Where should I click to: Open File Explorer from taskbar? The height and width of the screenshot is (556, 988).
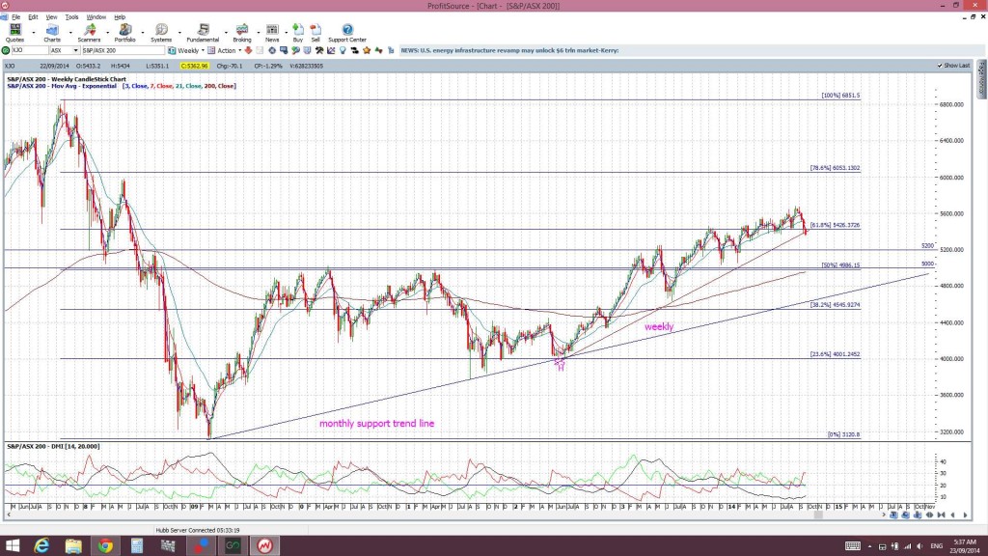[73, 545]
